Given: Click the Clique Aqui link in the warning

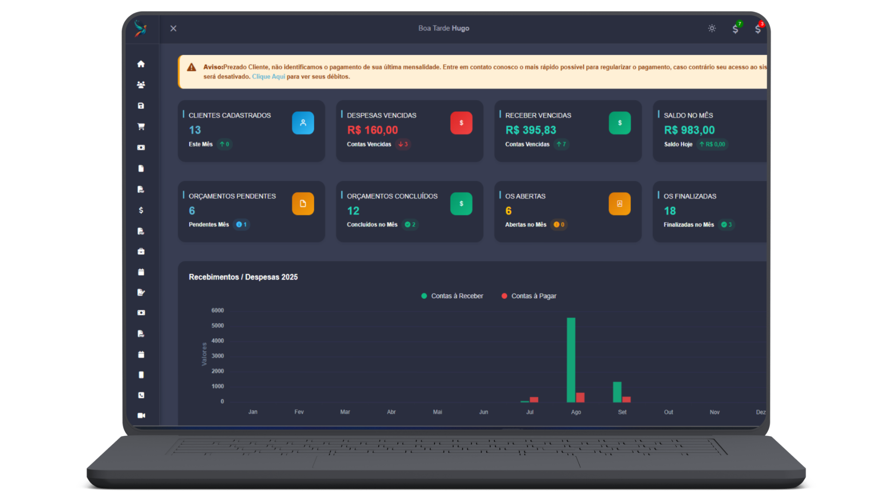Looking at the screenshot, I should pos(268,76).
